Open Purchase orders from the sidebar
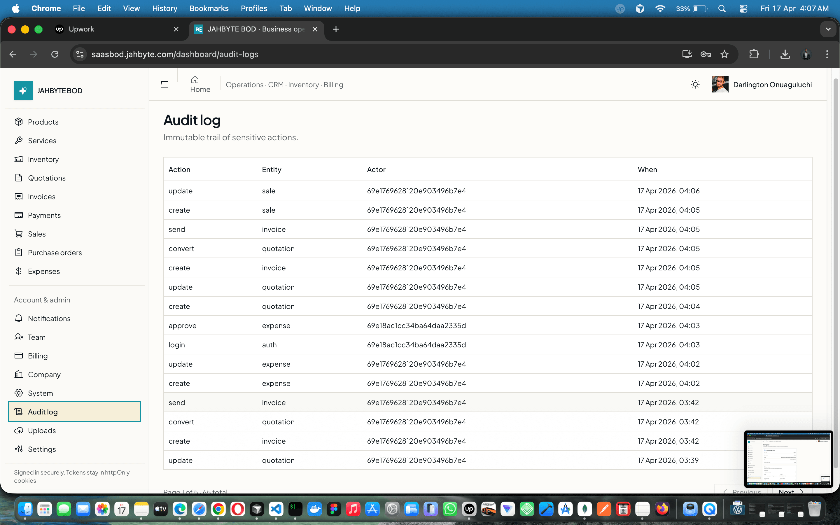This screenshot has width=840, height=525. pyautogui.click(x=55, y=252)
